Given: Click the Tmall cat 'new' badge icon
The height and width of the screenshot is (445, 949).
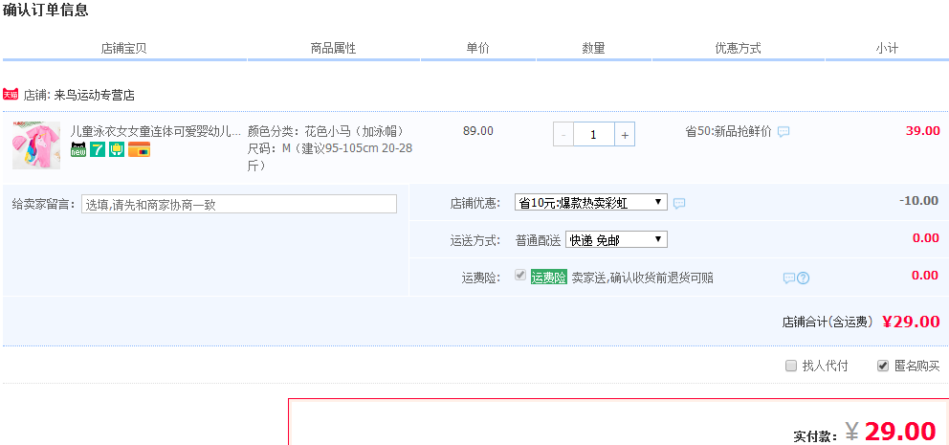Looking at the screenshot, I should (x=78, y=149).
